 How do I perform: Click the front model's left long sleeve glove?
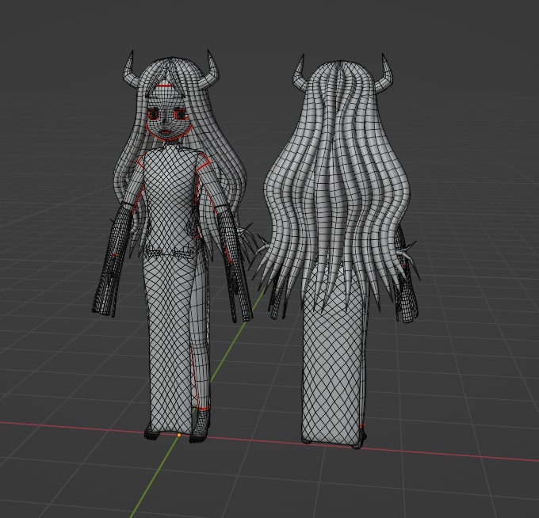coord(113,261)
